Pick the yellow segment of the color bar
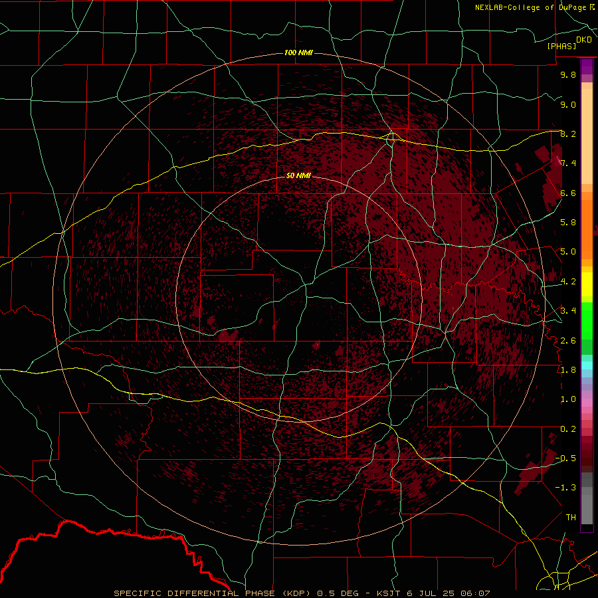The width and height of the screenshot is (598, 598). [x=587, y=284]
